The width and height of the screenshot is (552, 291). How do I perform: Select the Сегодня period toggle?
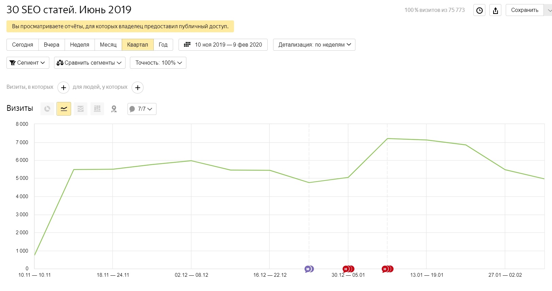(x=22, y=45)
